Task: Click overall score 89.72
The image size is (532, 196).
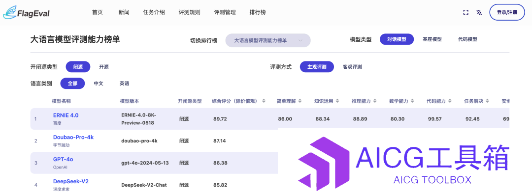Action: (x=220, y=119)
